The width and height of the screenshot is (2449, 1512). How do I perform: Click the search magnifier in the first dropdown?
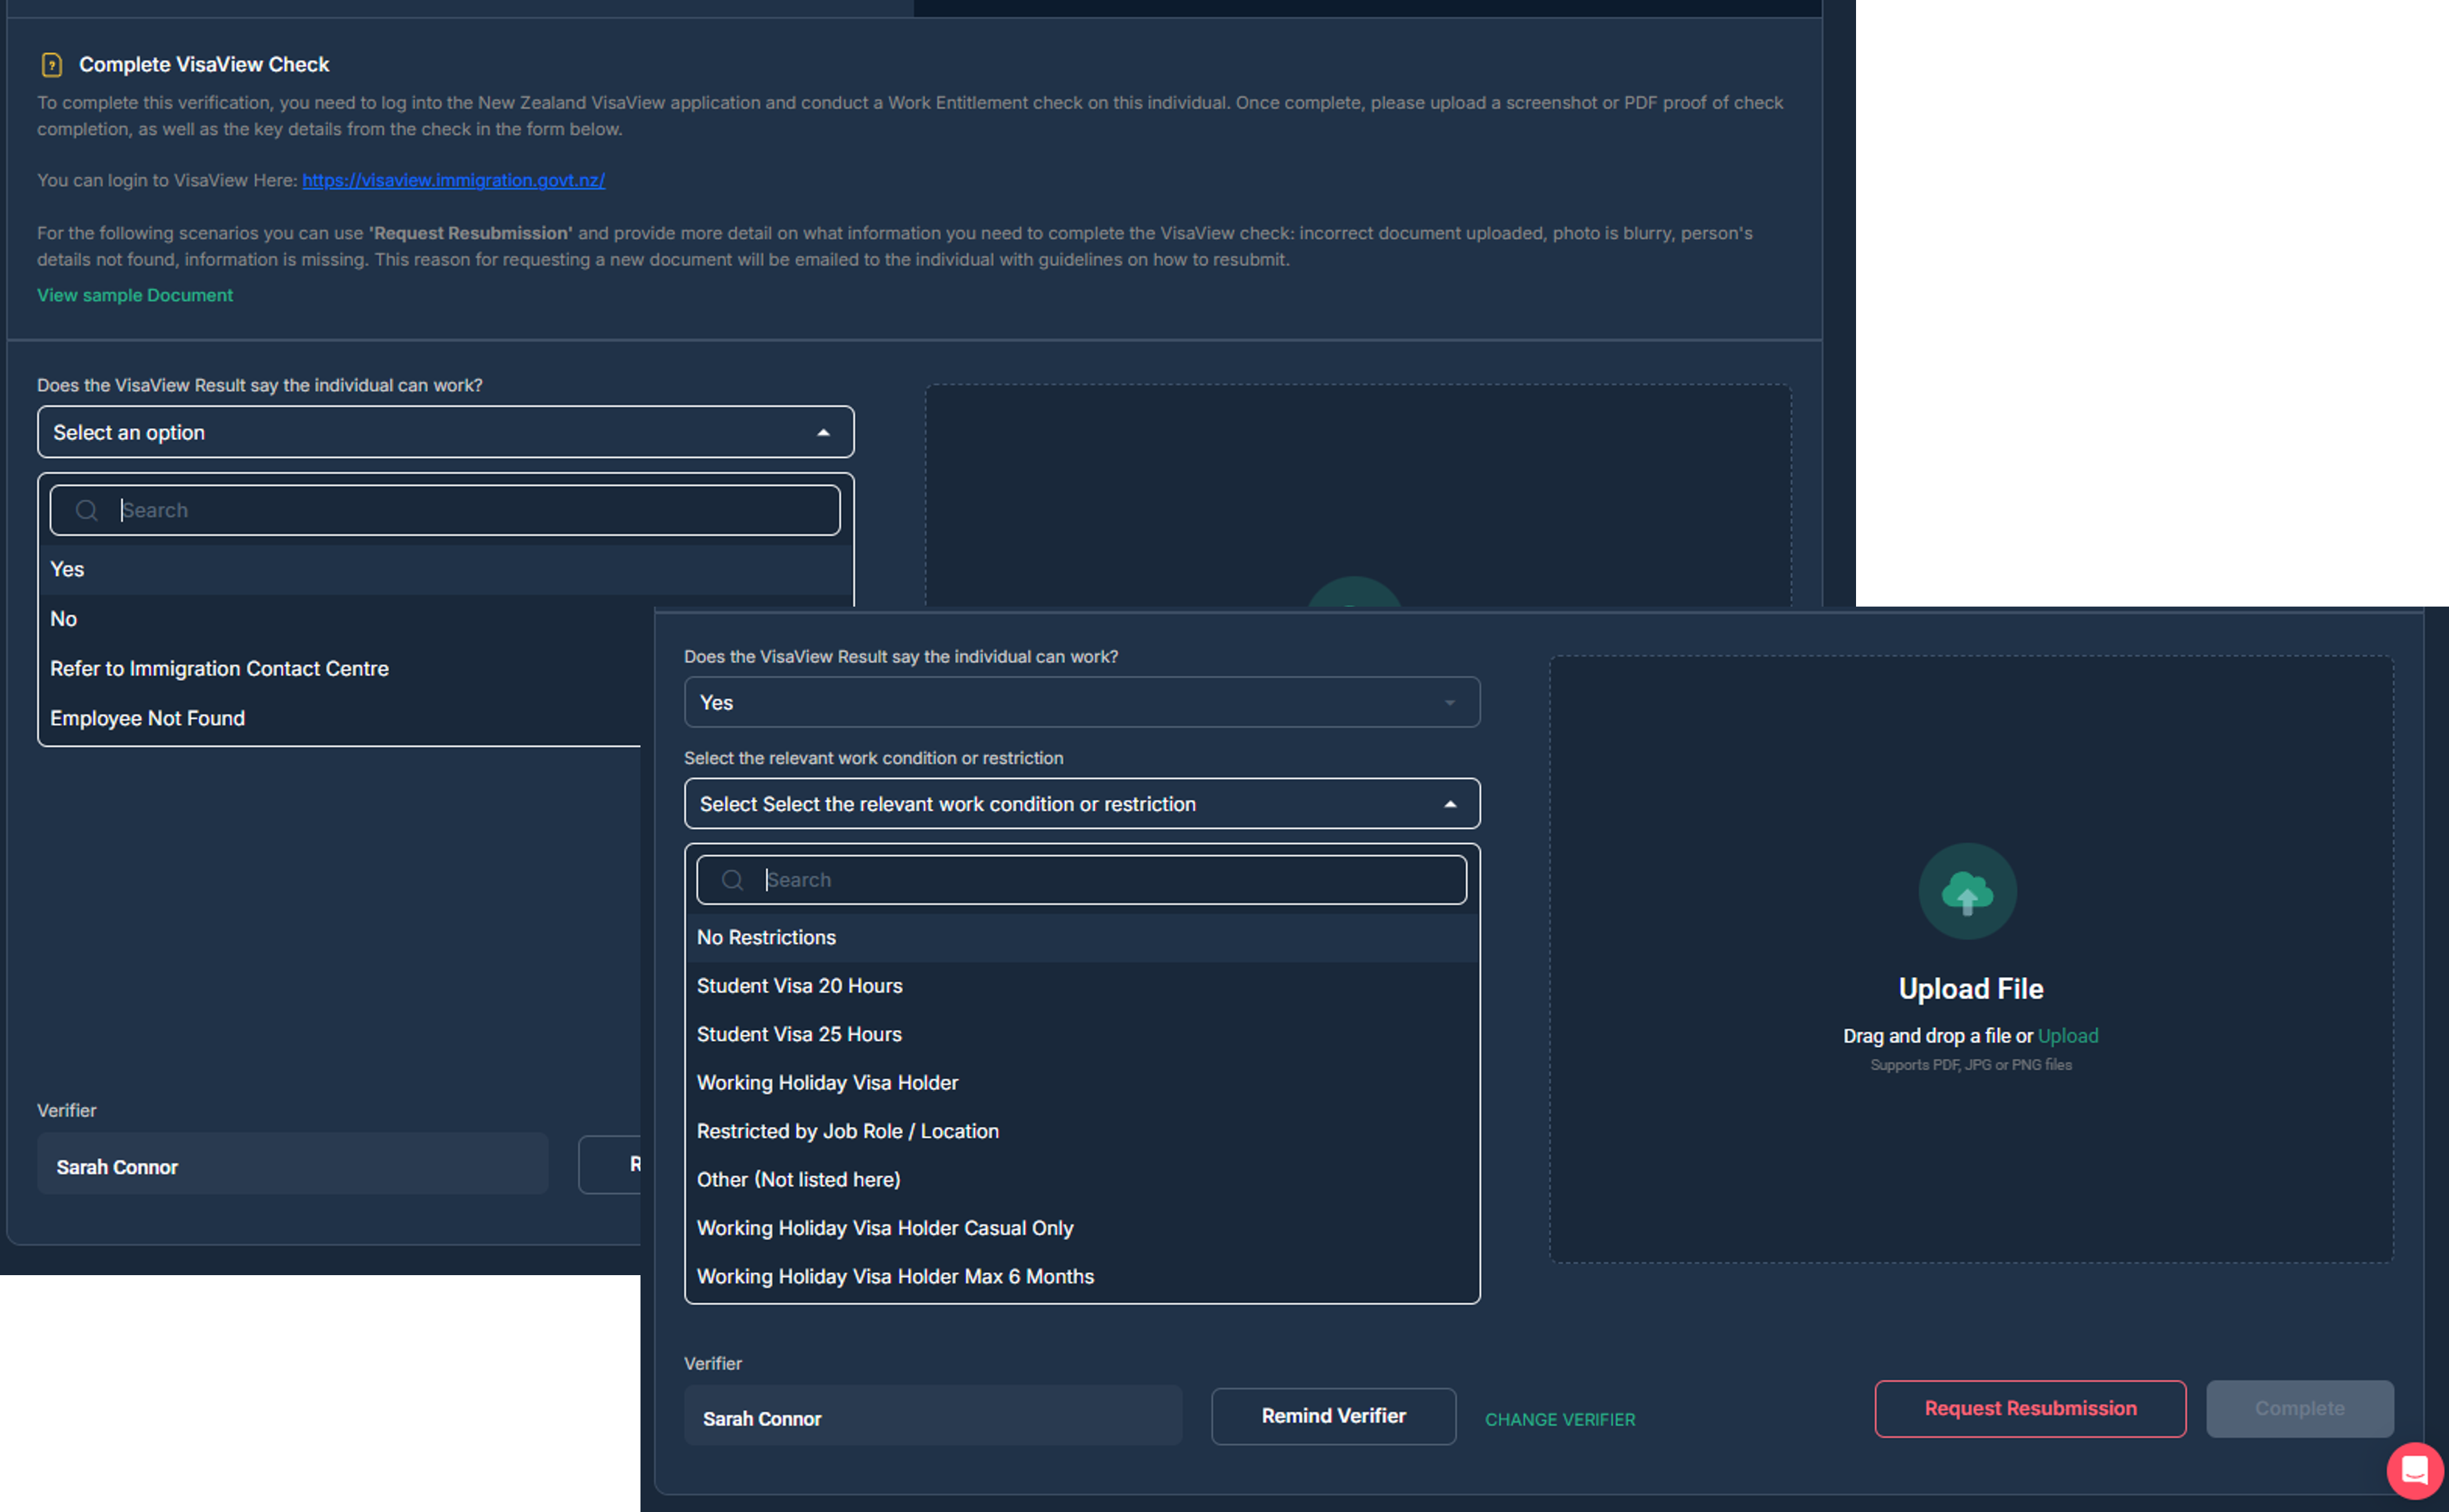[87, 510]
